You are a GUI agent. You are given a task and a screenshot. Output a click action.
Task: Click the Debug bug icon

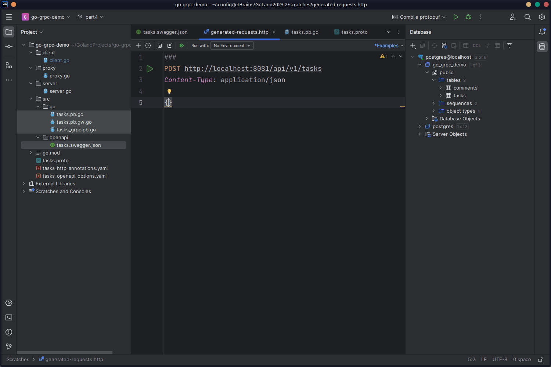tap(468, 17)
